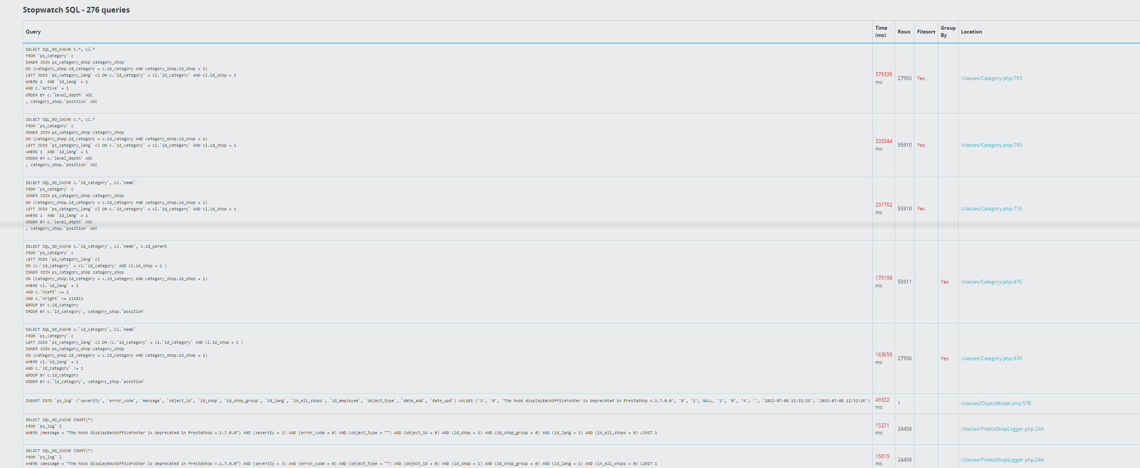Click the Query column header
The height and width of the screenshot is (468, 1140).
coord(33,32)
